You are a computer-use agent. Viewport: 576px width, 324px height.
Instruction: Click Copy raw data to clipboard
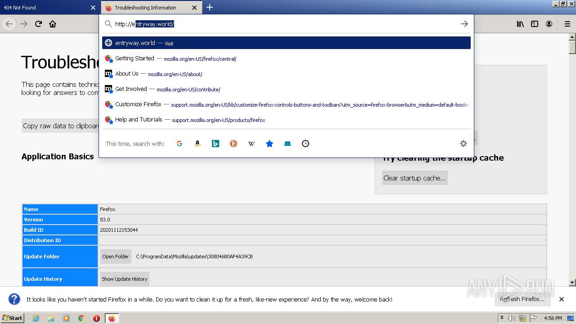click(x=60, y=126)
